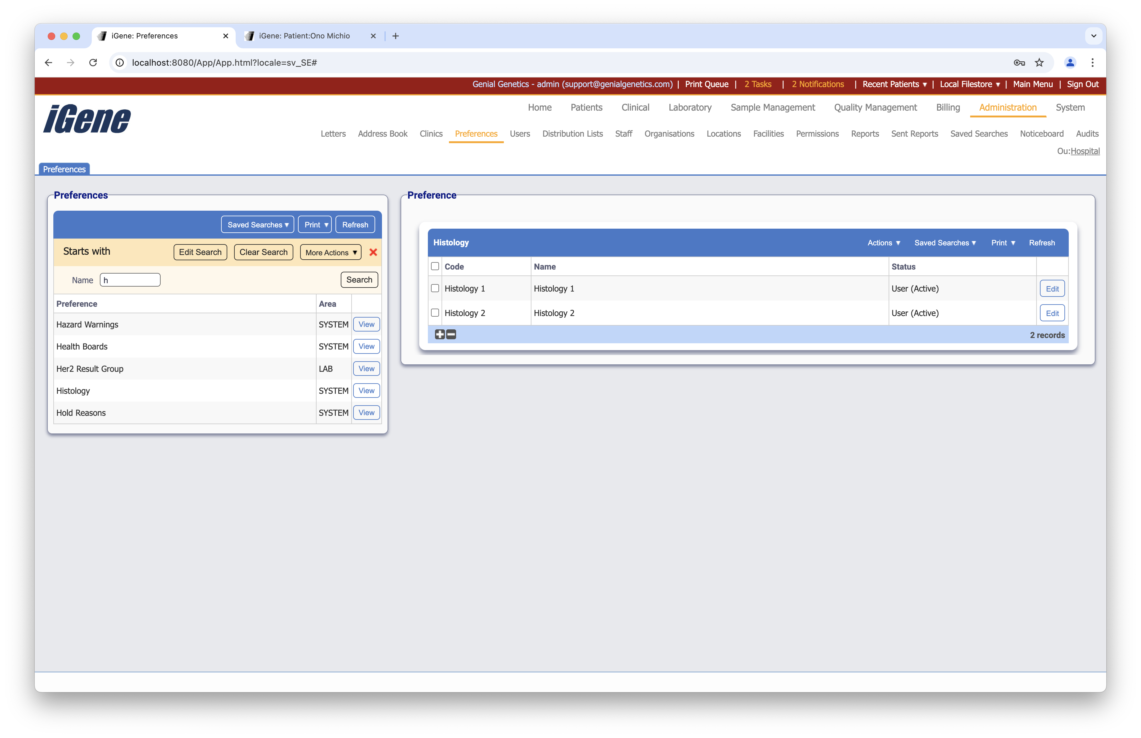1141x738 pixels.
Task: Click the red X close-search icon
Action: coord(373,253)
